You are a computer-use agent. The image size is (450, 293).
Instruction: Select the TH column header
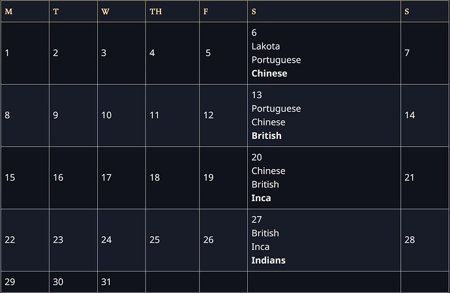point(156,12)
